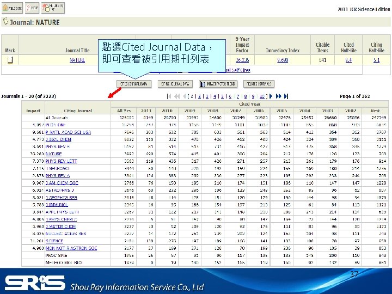
Task: Open citing journal ASTROPHYS J
Action: point(59,190)
